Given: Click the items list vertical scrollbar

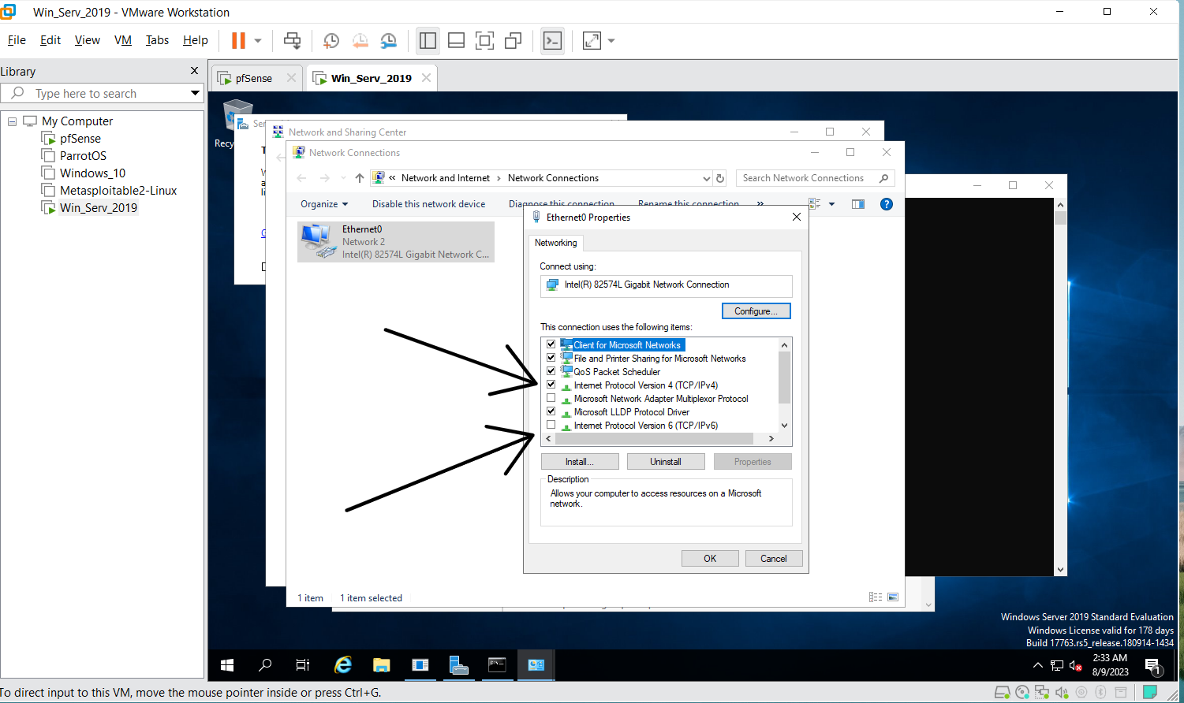Looking at the screenshot, I should (784, 377).
